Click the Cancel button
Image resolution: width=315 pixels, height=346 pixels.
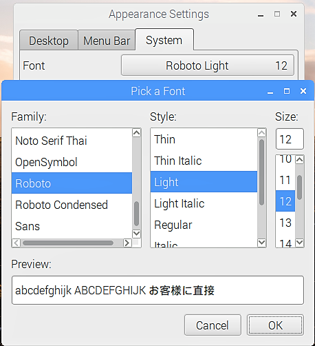click(213, 325)
